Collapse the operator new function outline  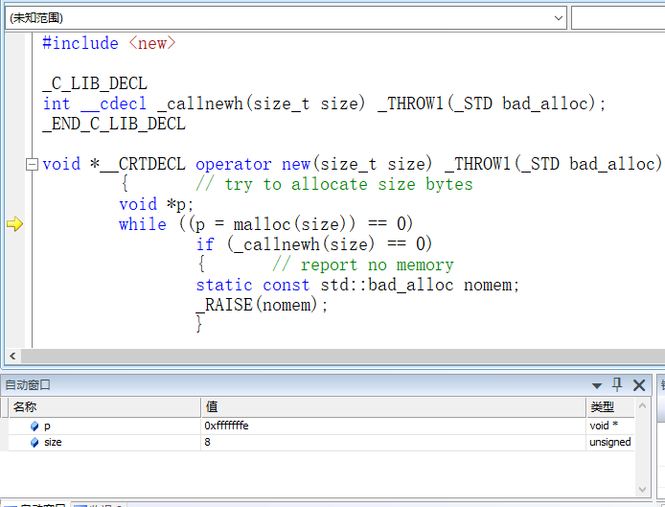point(32,164)
